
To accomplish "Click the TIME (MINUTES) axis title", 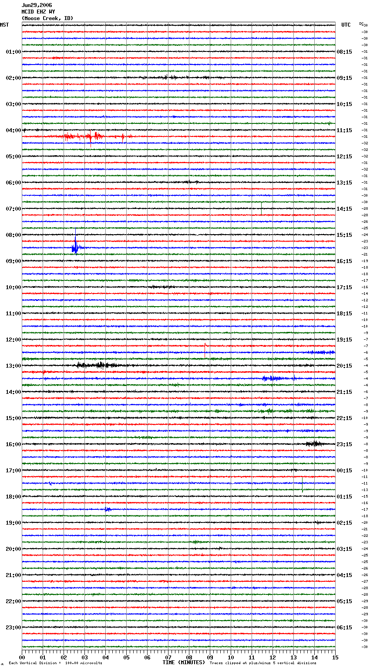I will point(184,662).
